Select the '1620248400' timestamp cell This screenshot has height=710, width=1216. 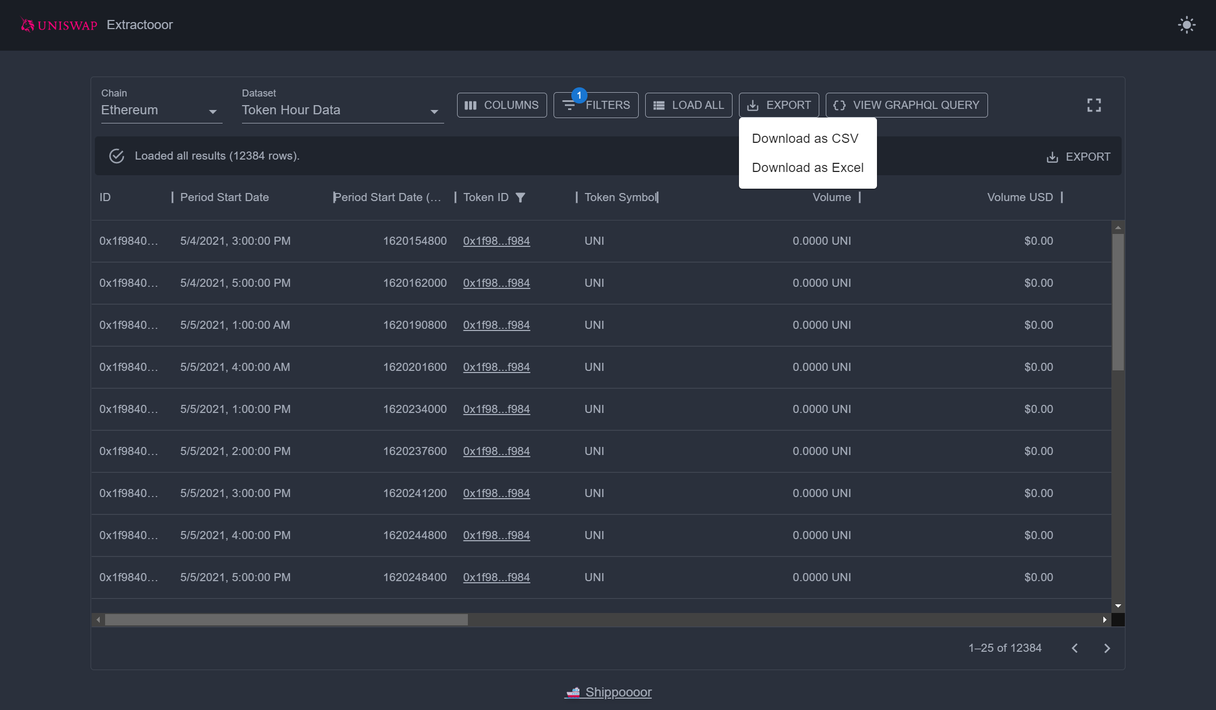pos(414,577)
